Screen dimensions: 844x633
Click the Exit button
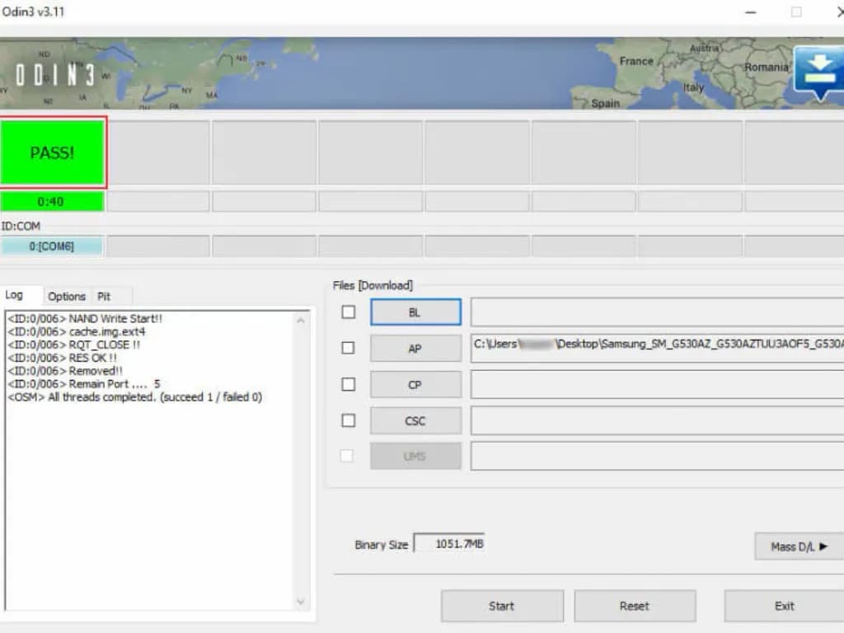tap(784, 606)
